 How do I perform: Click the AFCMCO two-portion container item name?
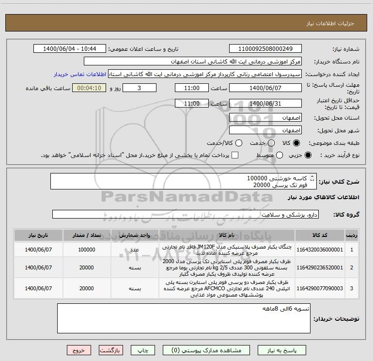pyautogui.click(x=227, y=288)
